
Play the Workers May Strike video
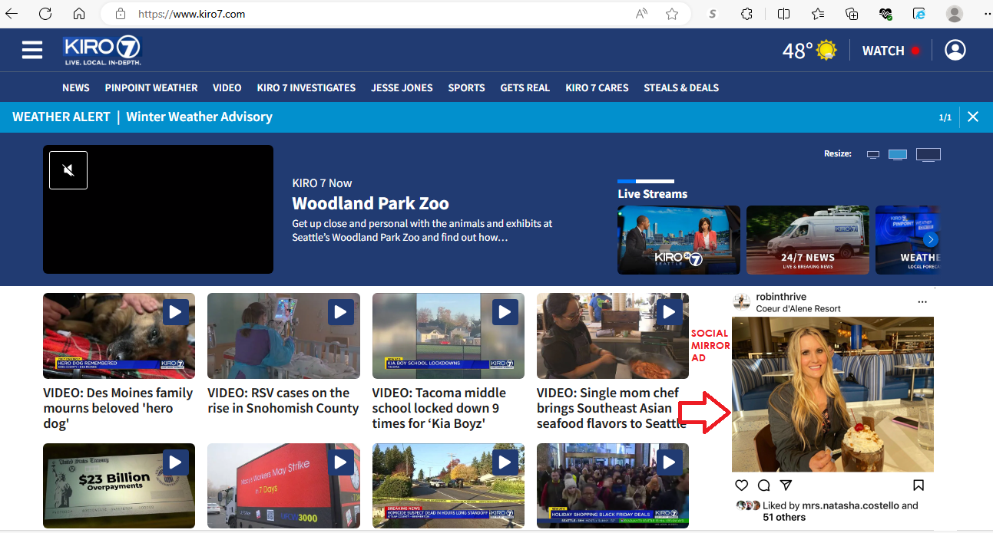pos(340,462)
